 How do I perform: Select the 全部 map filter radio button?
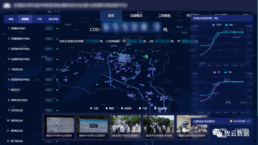[91, 108]
